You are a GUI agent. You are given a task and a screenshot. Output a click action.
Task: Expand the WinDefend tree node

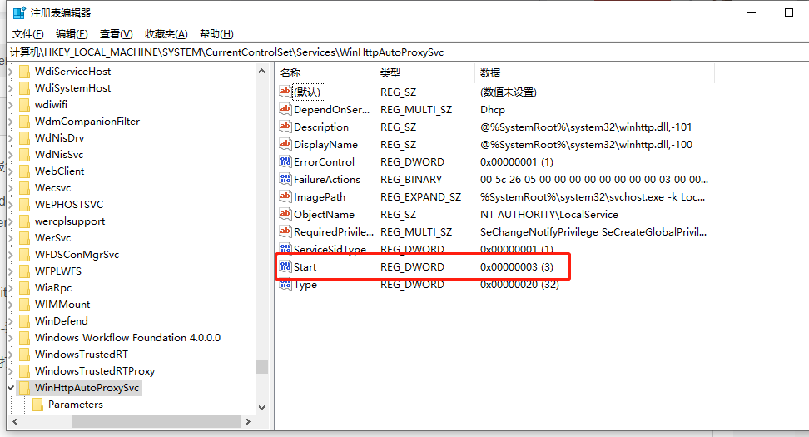[x=11, y=321]
